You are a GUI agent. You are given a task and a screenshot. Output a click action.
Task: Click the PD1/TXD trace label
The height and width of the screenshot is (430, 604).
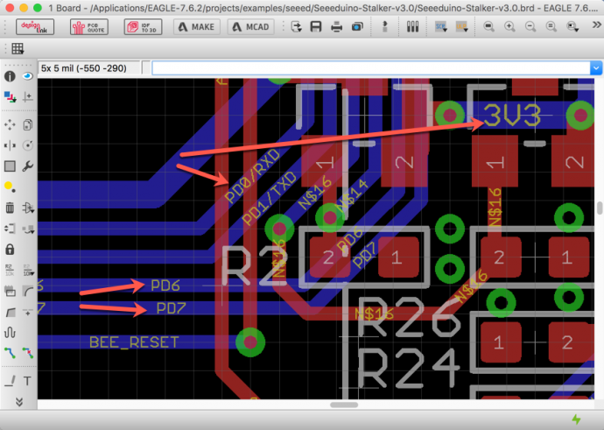pyautogui.click(x=270, y=198)
